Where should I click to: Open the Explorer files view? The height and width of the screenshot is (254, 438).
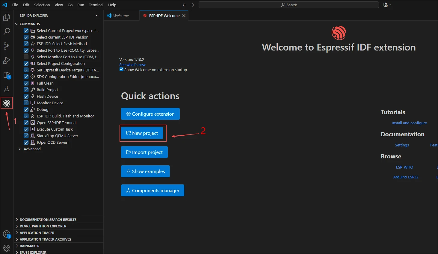coord(7,18)
